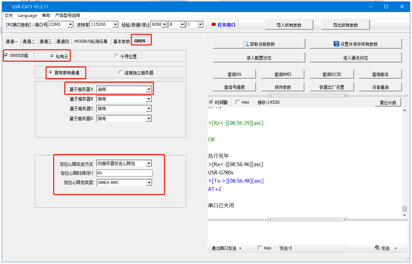
Task: Open the parity NONE dropdown
Action: pos(165,24)
